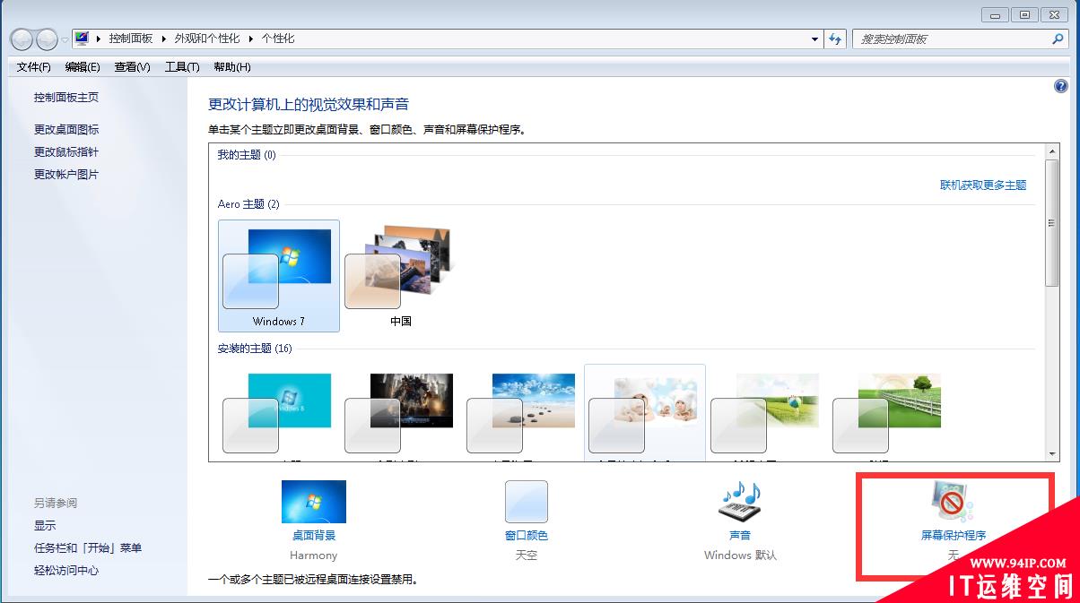Select 控制面板 breadcrumb in address bar
Image resolution: width=1080 pixels, height=603 pixels.
131,39
